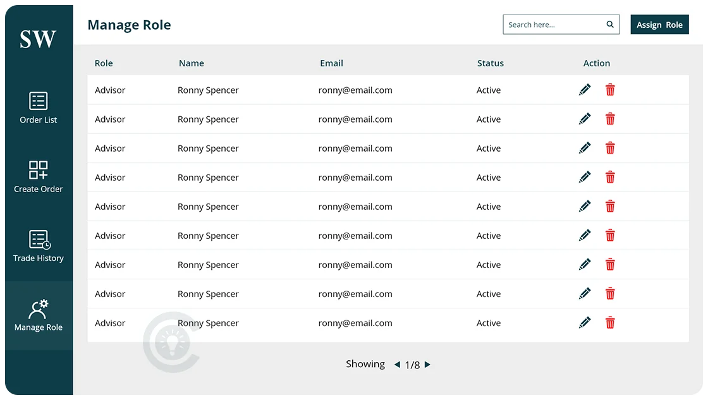Open the Order List section
This screenshot has height=400, width=708.
coord(38,107)
